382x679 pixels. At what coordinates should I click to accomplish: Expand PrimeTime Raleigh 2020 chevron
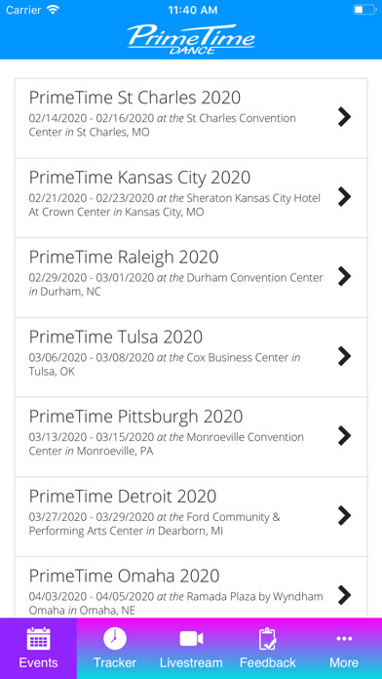tap(344, 276)
